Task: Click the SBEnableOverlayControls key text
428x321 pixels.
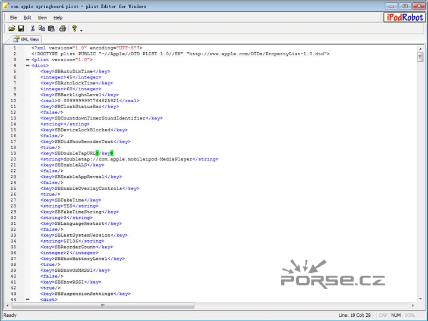Action: [88, 188]
